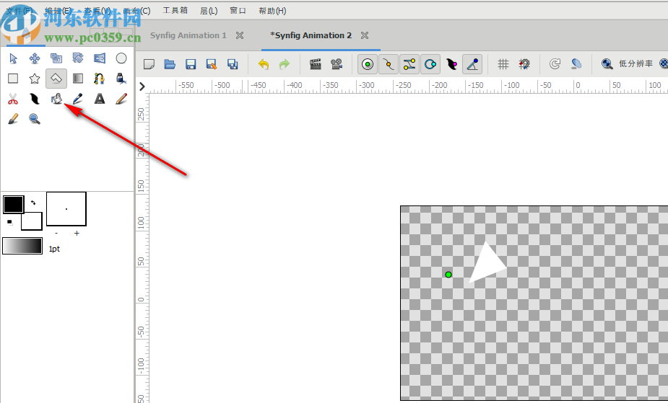The width and height of the screenshot is (668, 403).
Task: Toggle radius handles display
Action: coord(430,64)
